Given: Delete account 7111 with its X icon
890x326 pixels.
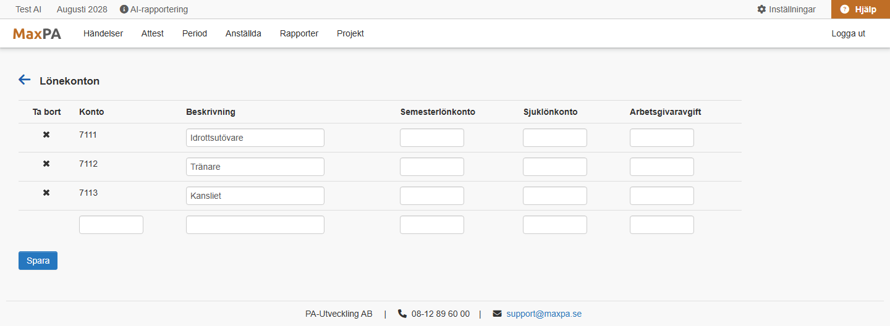Looking at the screenshot, I should click(x=46, y=135).
